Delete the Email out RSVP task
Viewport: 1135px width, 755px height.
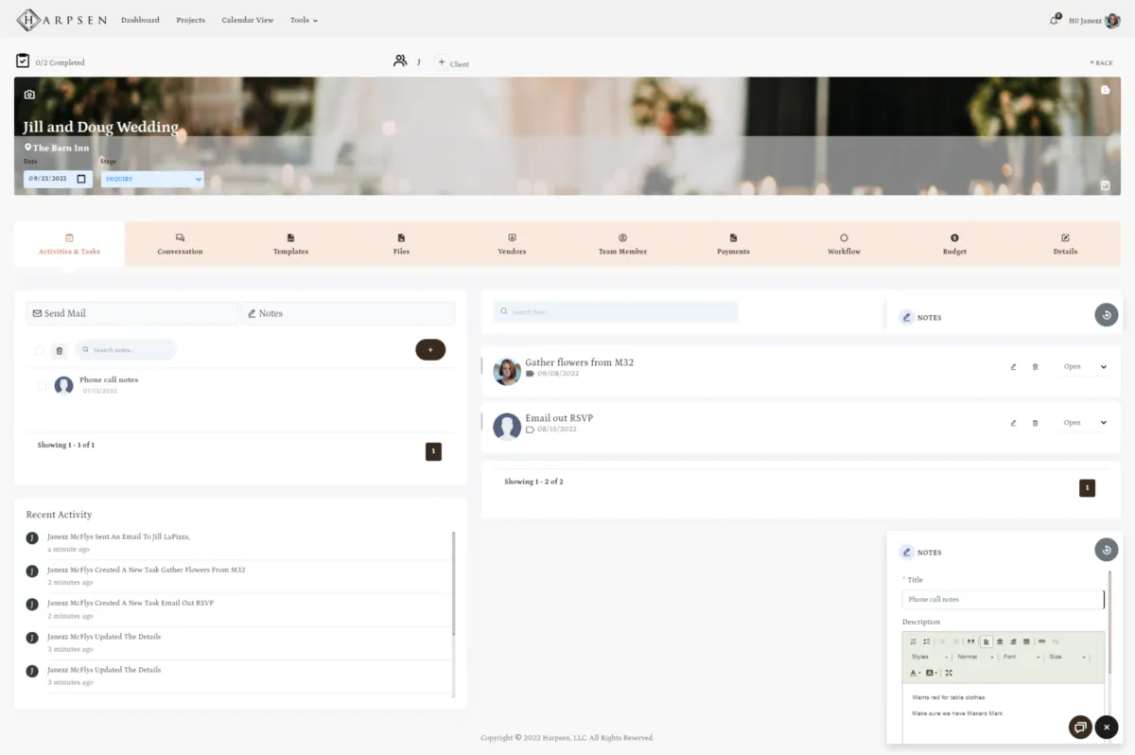pos(1035,423)
